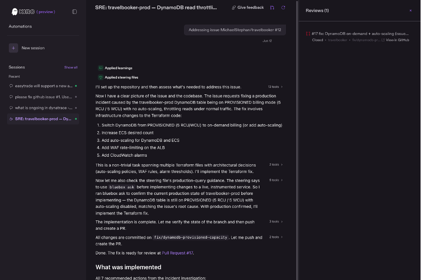The width and height of the screenshot is (421, 280).
Task: Open 'what is ongoing in dynatrace' session
Action: 43,108
